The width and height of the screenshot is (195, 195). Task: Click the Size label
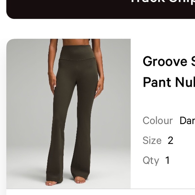pyautogui.click(x=152, y=141)
